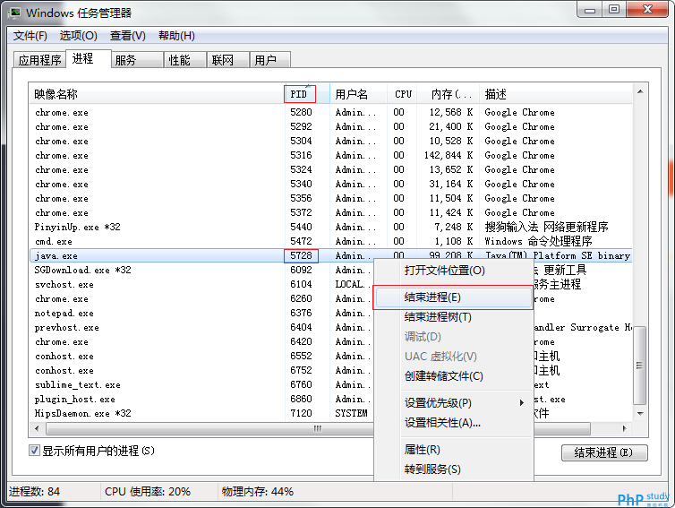Viewport: 675px width, 508px height.
Task: Open the 帮助(H) menu
Action: tap(176, 35)
